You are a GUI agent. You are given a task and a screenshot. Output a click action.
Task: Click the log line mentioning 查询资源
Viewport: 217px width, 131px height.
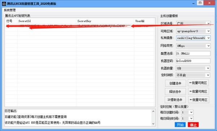[36, 117]
